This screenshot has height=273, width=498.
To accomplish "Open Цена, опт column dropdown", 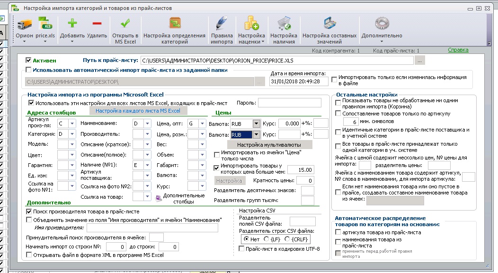I will coord(202,123).
